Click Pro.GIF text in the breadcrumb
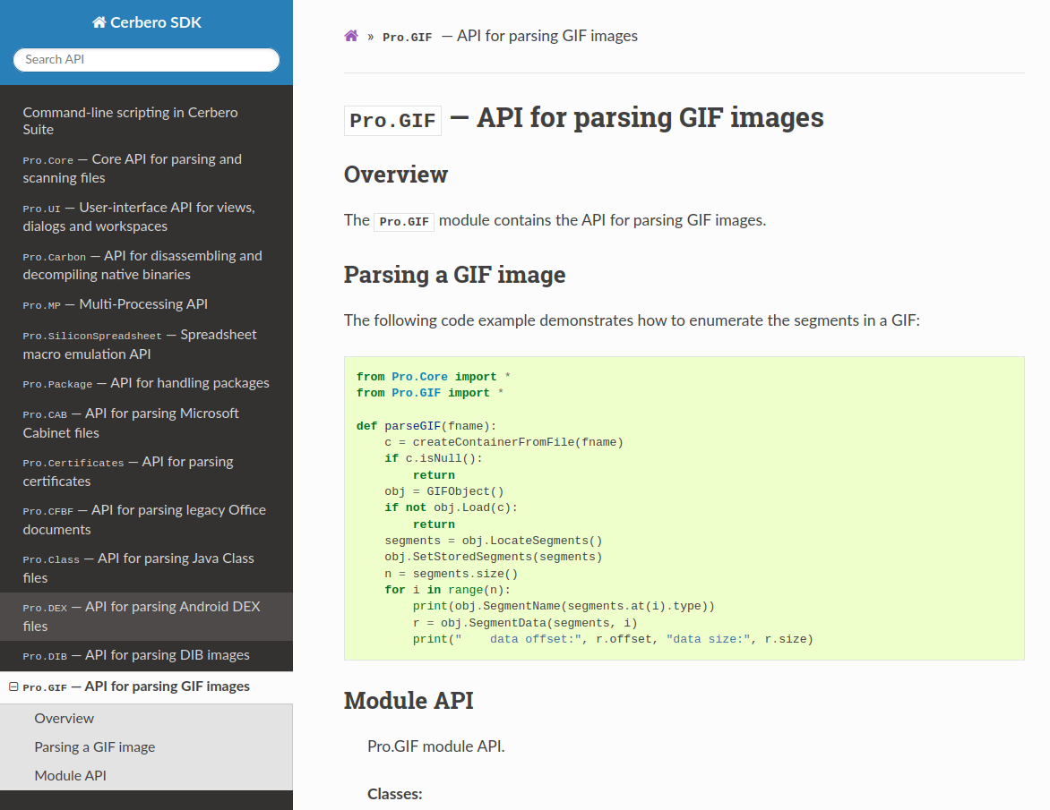1050x810 pixels. click(407, 38)
